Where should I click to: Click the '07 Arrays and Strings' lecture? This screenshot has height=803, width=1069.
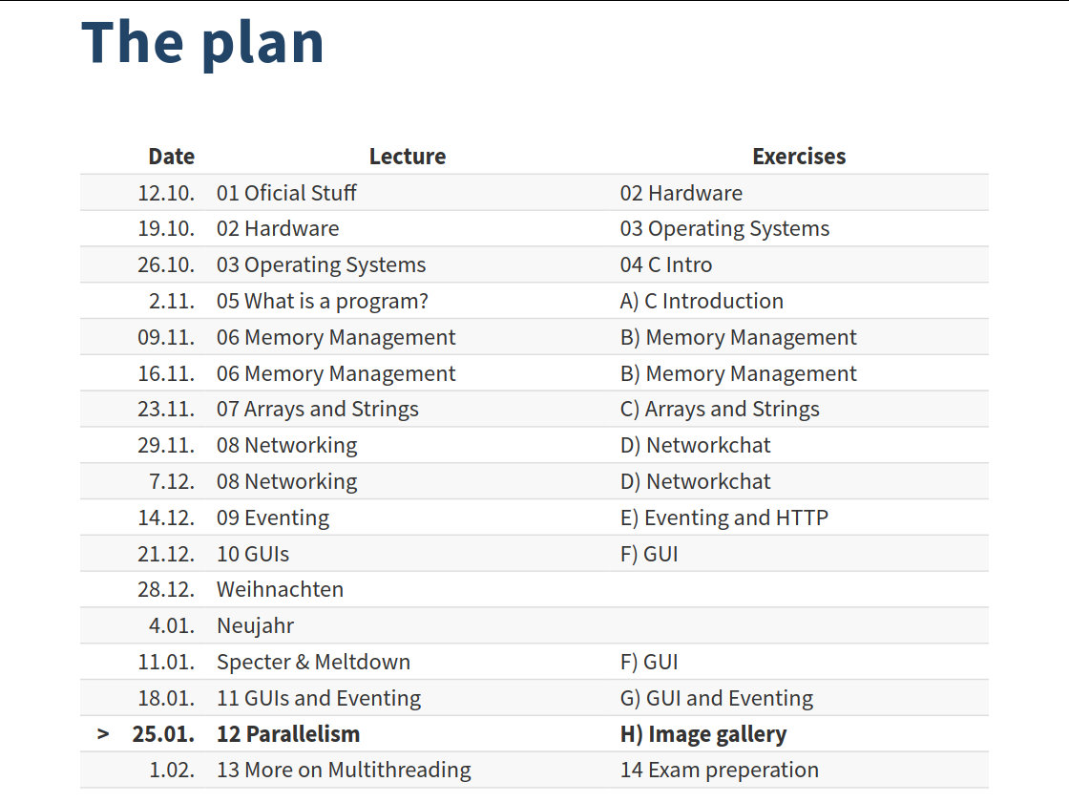pos(318,409)
